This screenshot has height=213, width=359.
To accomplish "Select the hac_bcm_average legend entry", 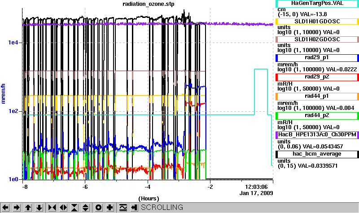I will point(317,154).
